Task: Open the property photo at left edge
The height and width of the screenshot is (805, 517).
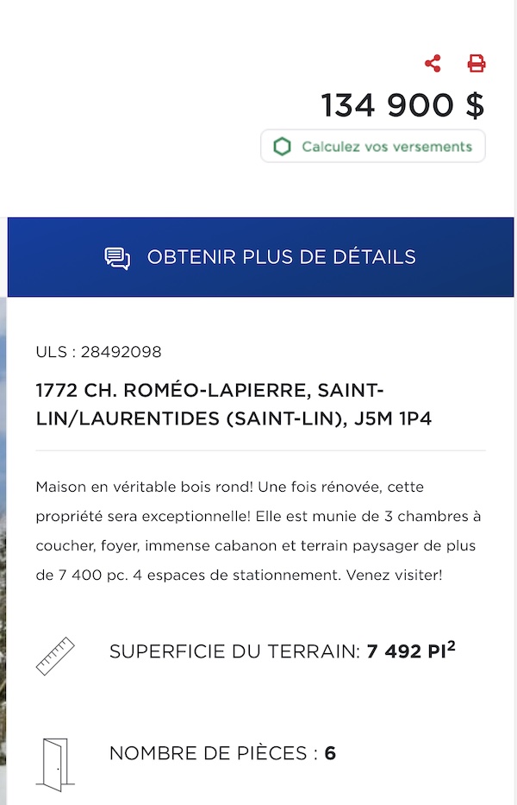Action: coord(3,550)
